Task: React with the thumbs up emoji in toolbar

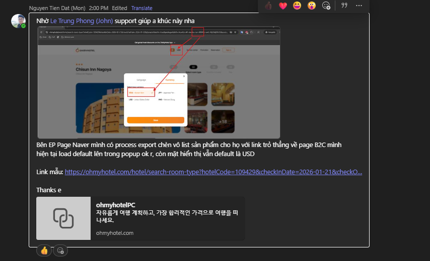Action: (x=268, y=6)
